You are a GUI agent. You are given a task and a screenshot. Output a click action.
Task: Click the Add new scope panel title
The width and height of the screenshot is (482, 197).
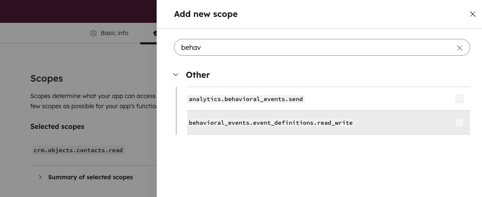[x=206, y=14]
